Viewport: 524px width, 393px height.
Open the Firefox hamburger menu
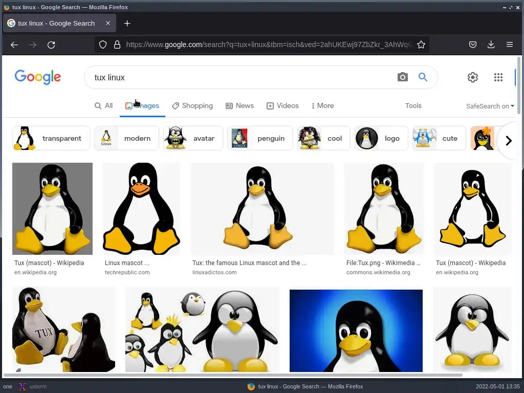click(x=510, y=45)
